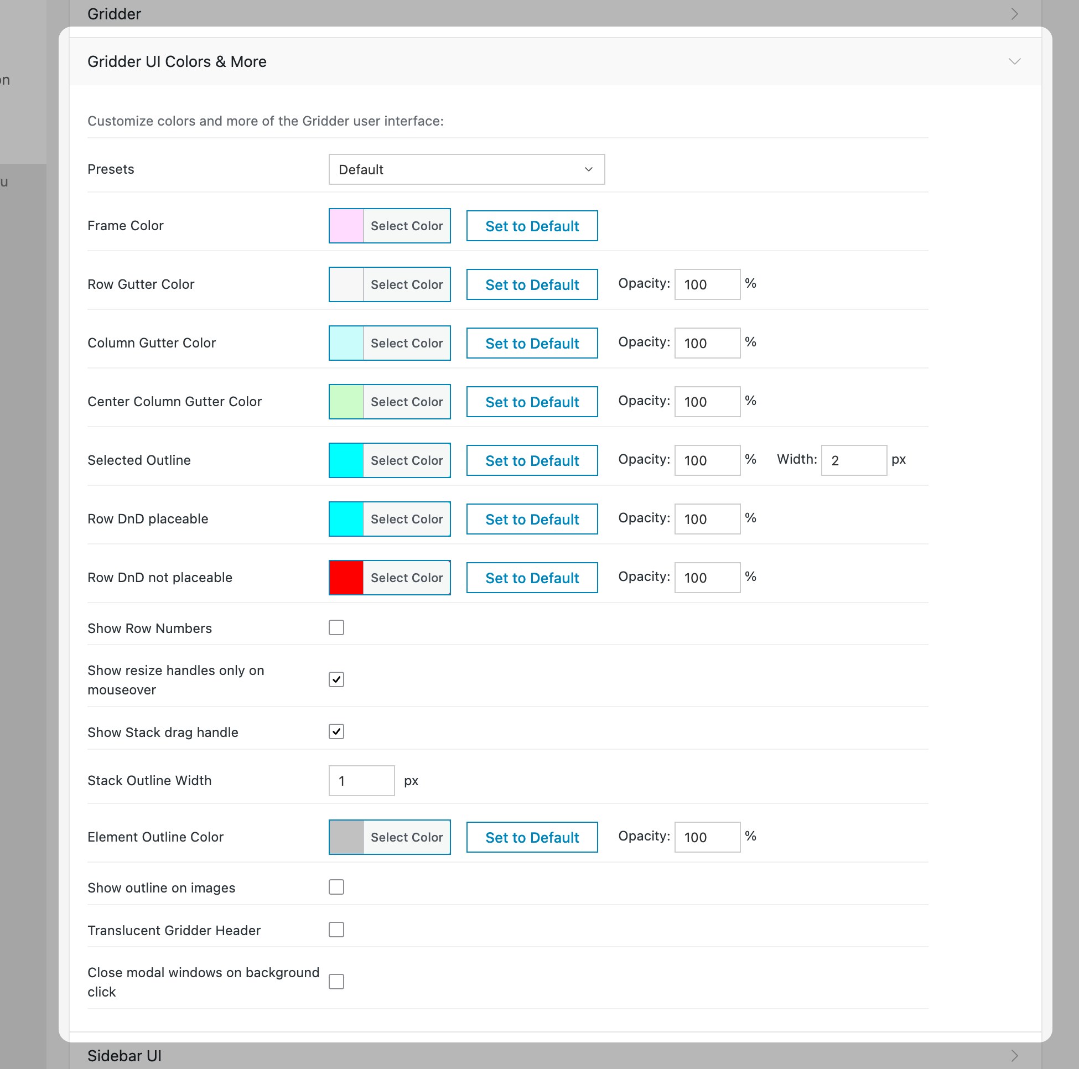The height and width of the screenshot is (1069, 1079).
Task: Set Row Gutter Color to default
Action: click(x=532, y=284)
